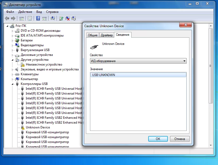218x165 pixels.
Task: Select the USB\UNKNOWN value entry
Action: click(x=104, y=75)
